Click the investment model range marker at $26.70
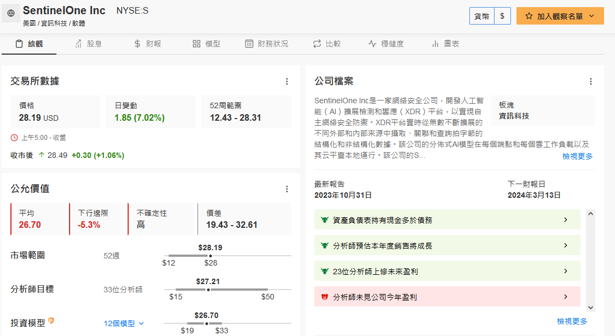 pyautogui.click(x=206, y=323)
